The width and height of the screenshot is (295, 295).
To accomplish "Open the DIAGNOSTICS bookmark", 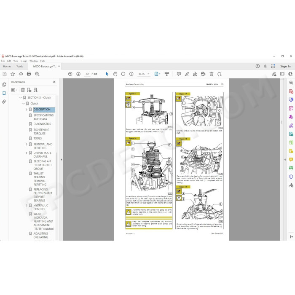I will click(42, 124).
